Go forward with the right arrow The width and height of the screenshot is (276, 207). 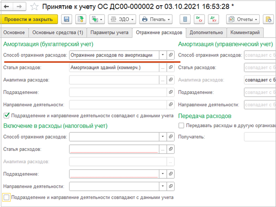click(19, 7)
